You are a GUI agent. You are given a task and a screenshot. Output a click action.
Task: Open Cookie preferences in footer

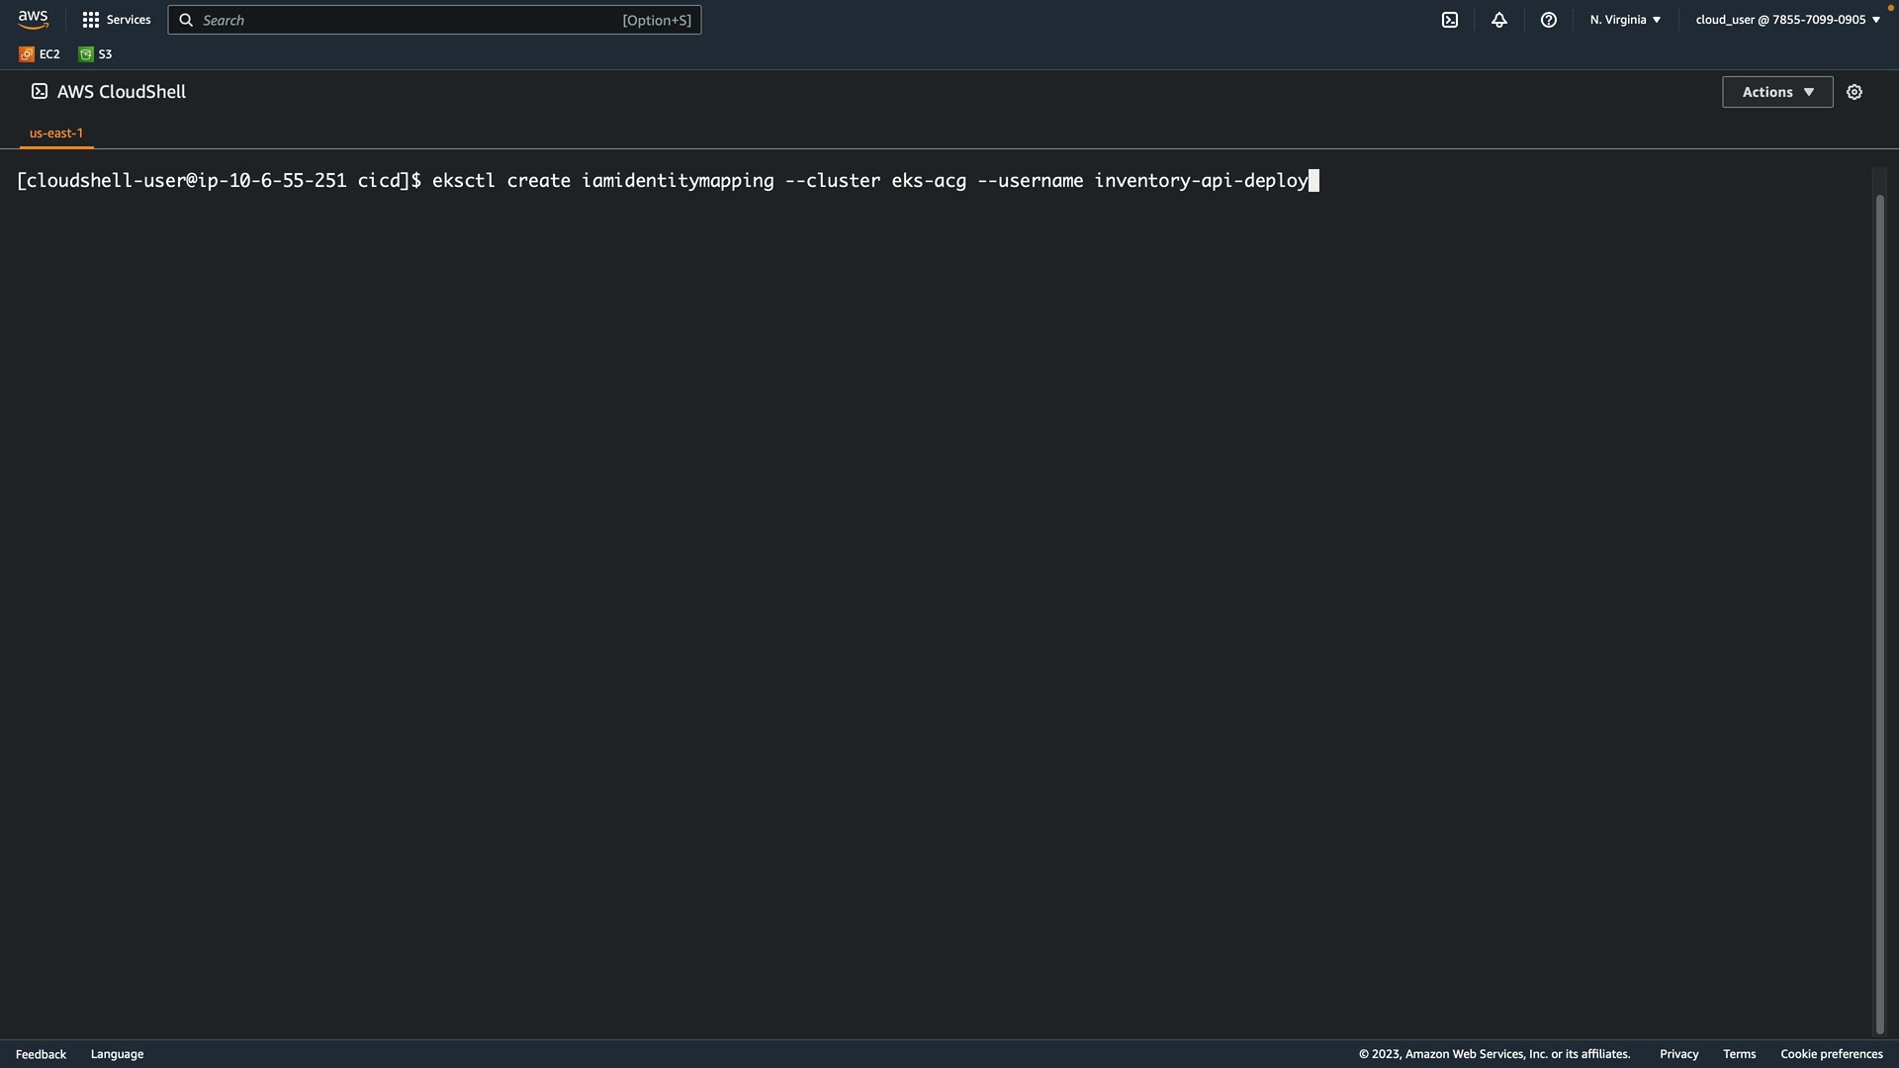coord(1831,1054)
